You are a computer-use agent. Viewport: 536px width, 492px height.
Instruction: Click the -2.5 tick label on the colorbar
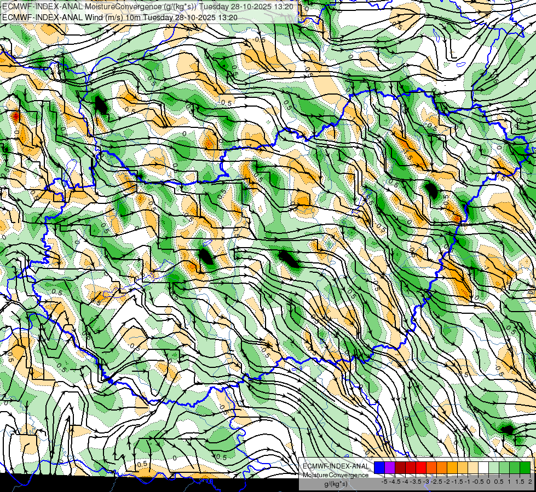(436, 482)
